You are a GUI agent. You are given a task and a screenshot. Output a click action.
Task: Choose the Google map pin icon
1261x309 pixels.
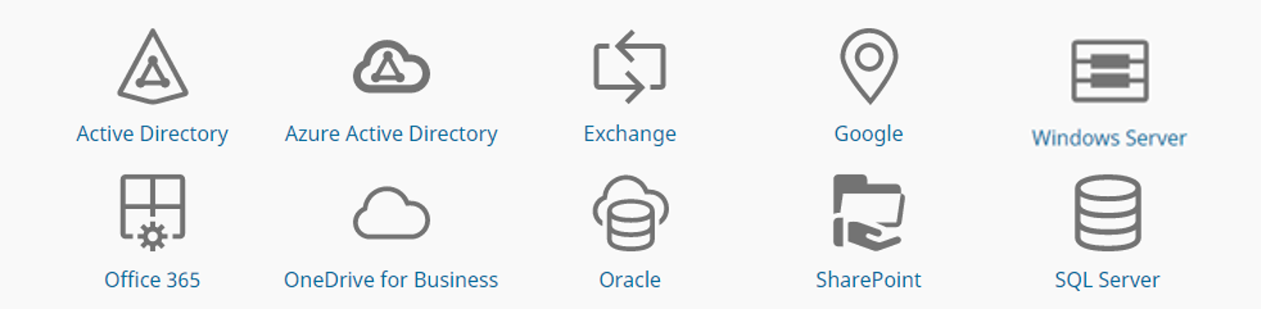869,66
